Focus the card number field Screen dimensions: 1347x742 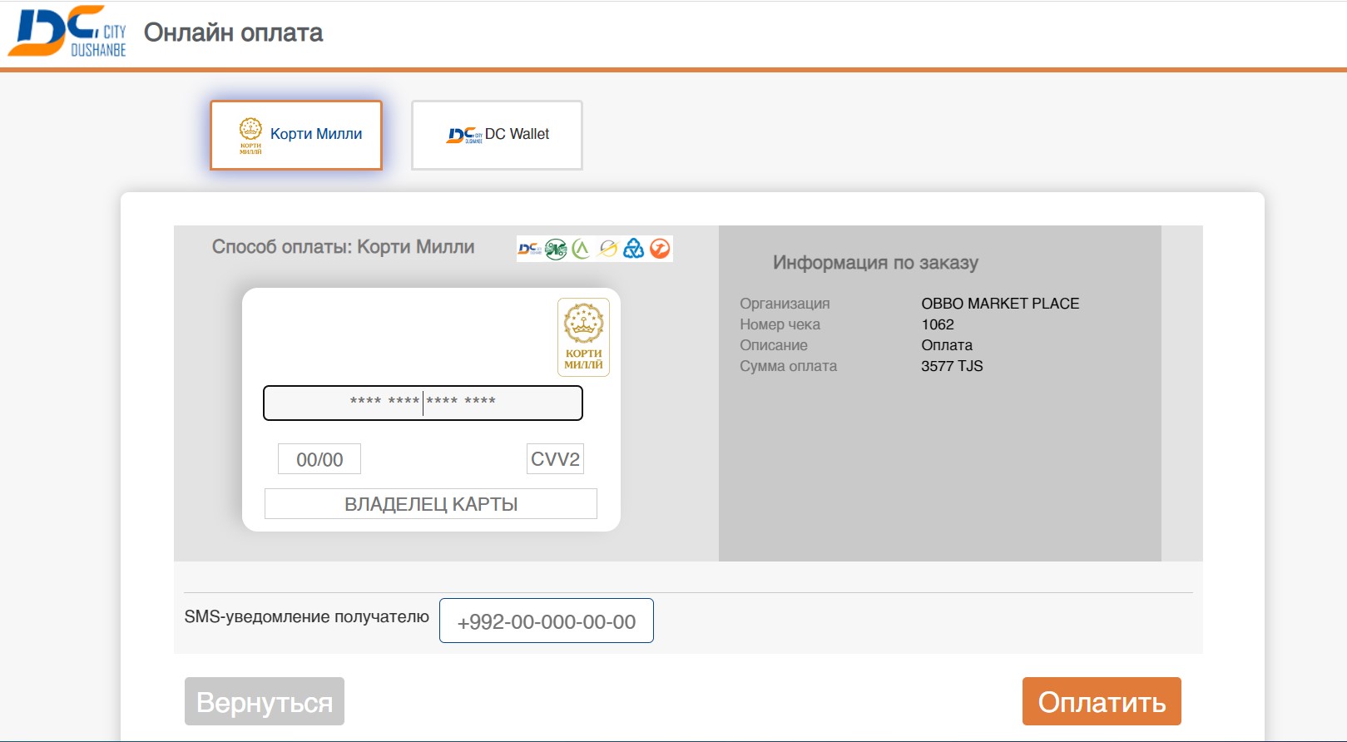pyautogui.click(x=423, y=403)
